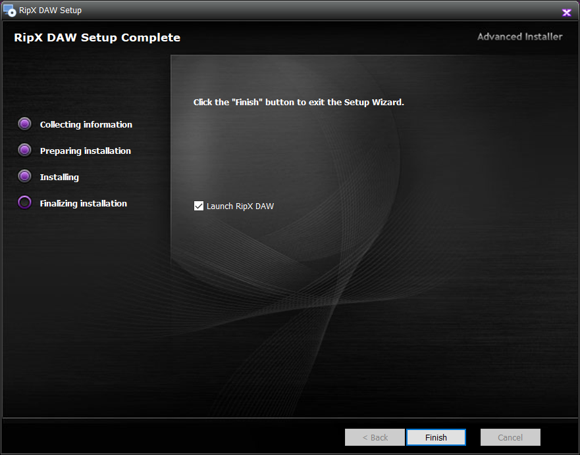Screen dimensions: 580x455
Task: Click the Launch RipX DAW label text
Action: [x=240, y=206]
